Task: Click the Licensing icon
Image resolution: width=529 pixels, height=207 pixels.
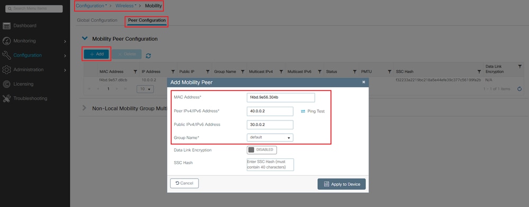Action: [x=6, y=84]
